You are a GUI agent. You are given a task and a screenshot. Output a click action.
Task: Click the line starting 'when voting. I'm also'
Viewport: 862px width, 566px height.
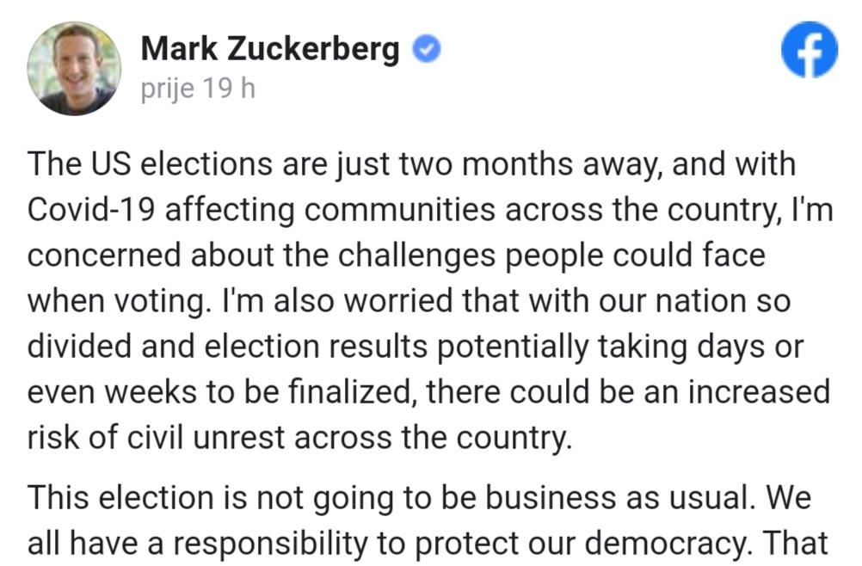click(x=409, y=301)
